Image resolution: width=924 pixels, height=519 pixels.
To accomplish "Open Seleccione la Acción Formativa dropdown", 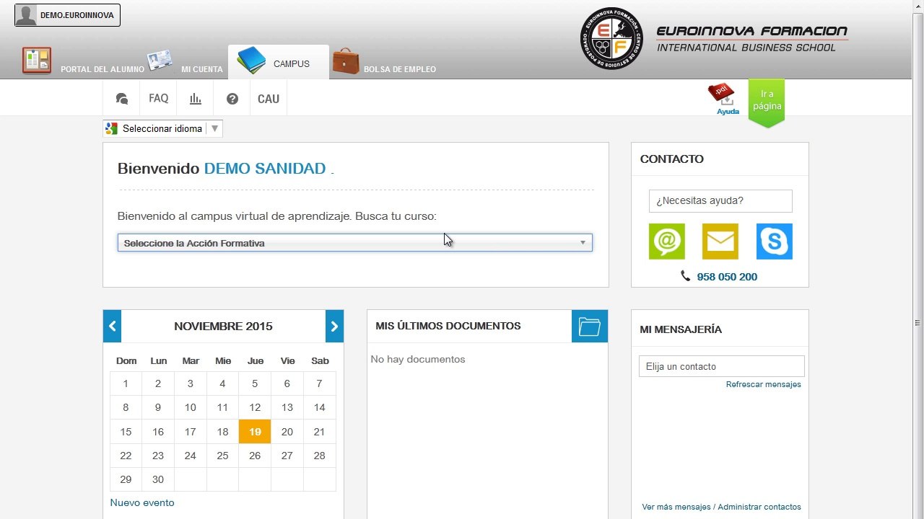I will (x=355, y=243).
